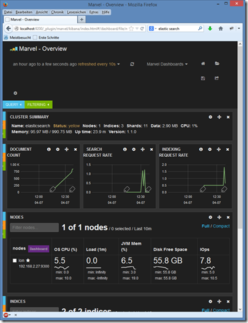Bookmark page with the star icon
248x323 pixels.
[x=131, y=29]
